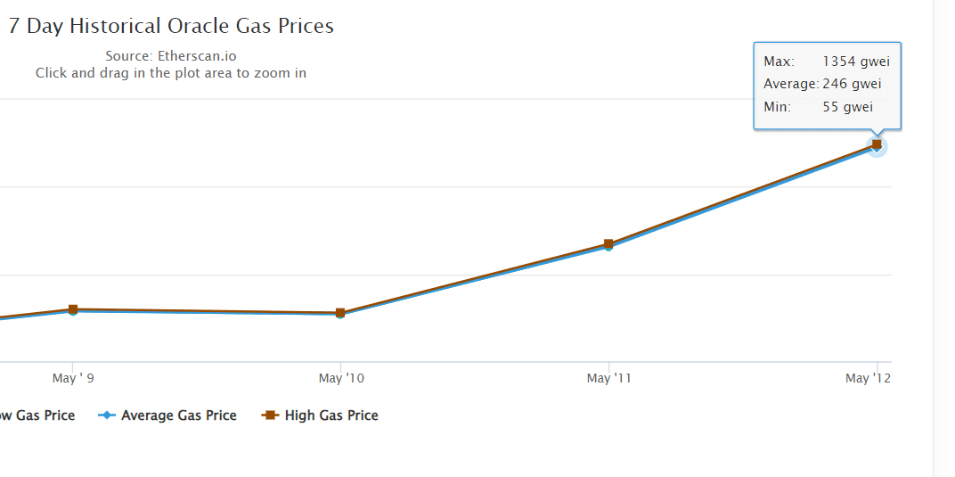The height and width of the screenshot is (477, 955).
Task: Select the May 10 High Gas Price point
Action: tap(340, 312)
